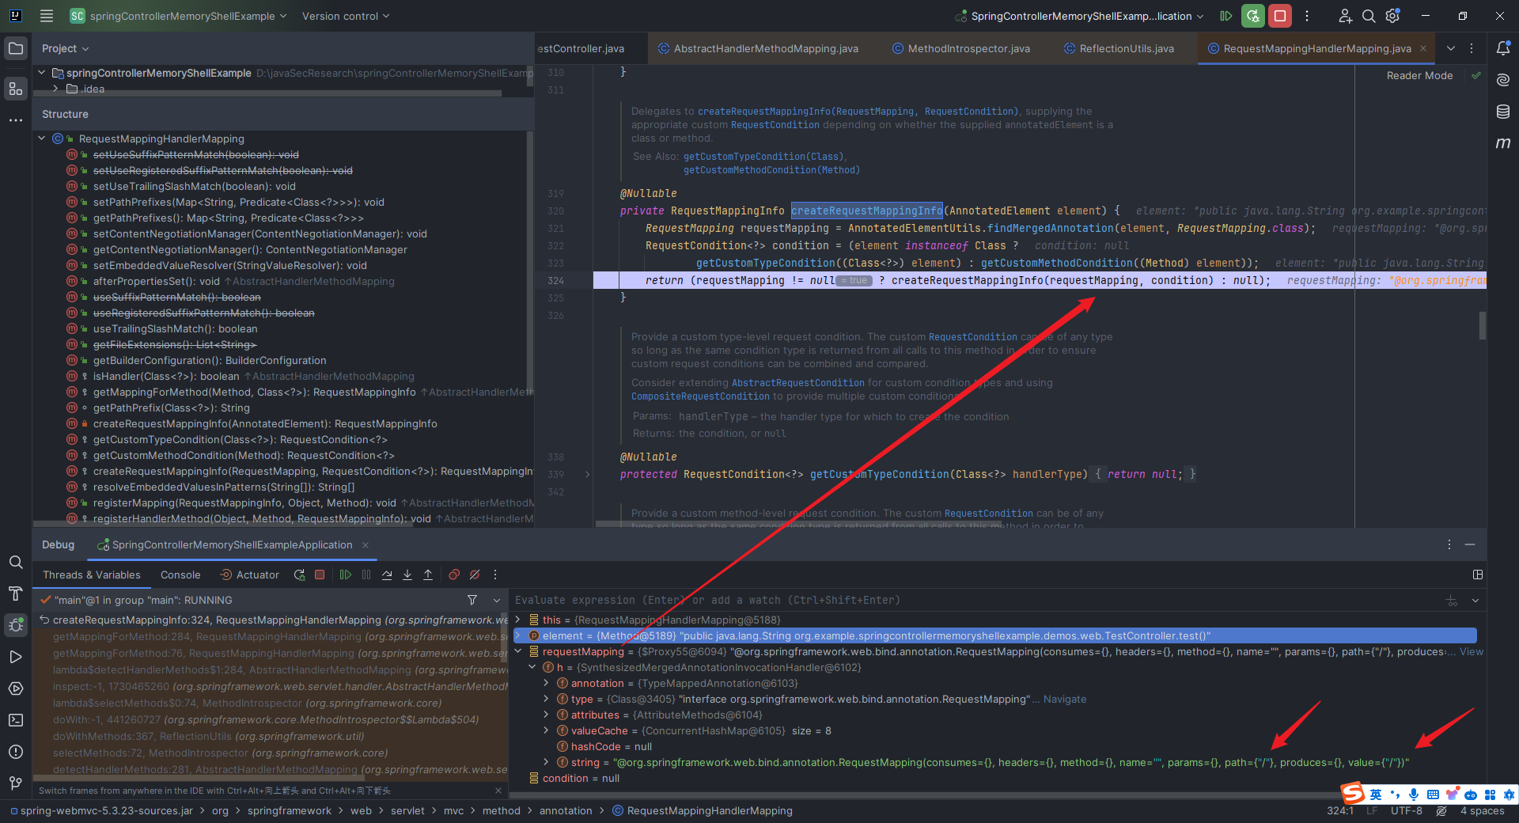
Task: Open IDE settings gear
Action: [x=1393, y=16]
